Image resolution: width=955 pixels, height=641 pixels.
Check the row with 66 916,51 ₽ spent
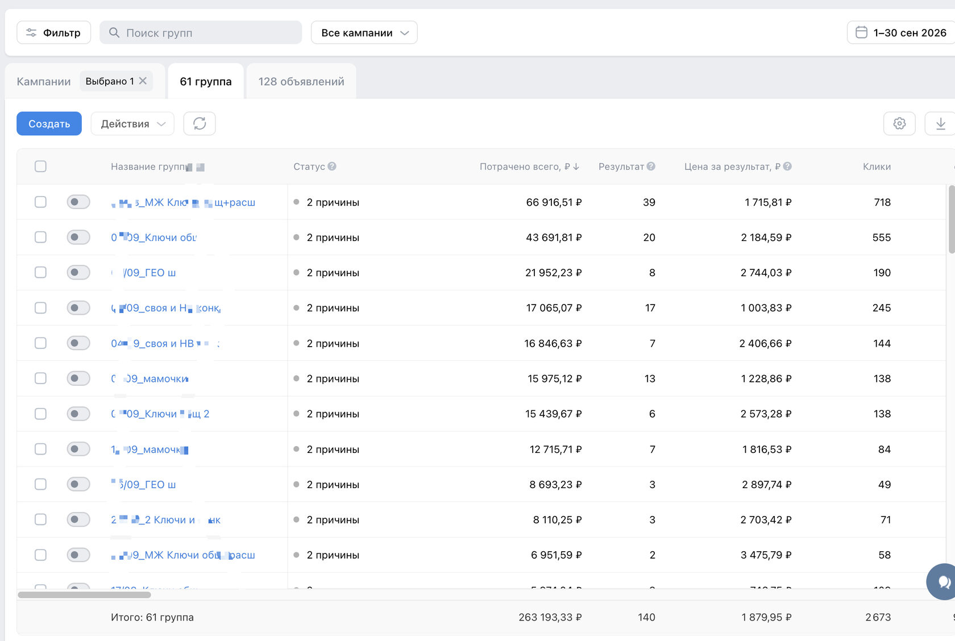pos(40,202)
